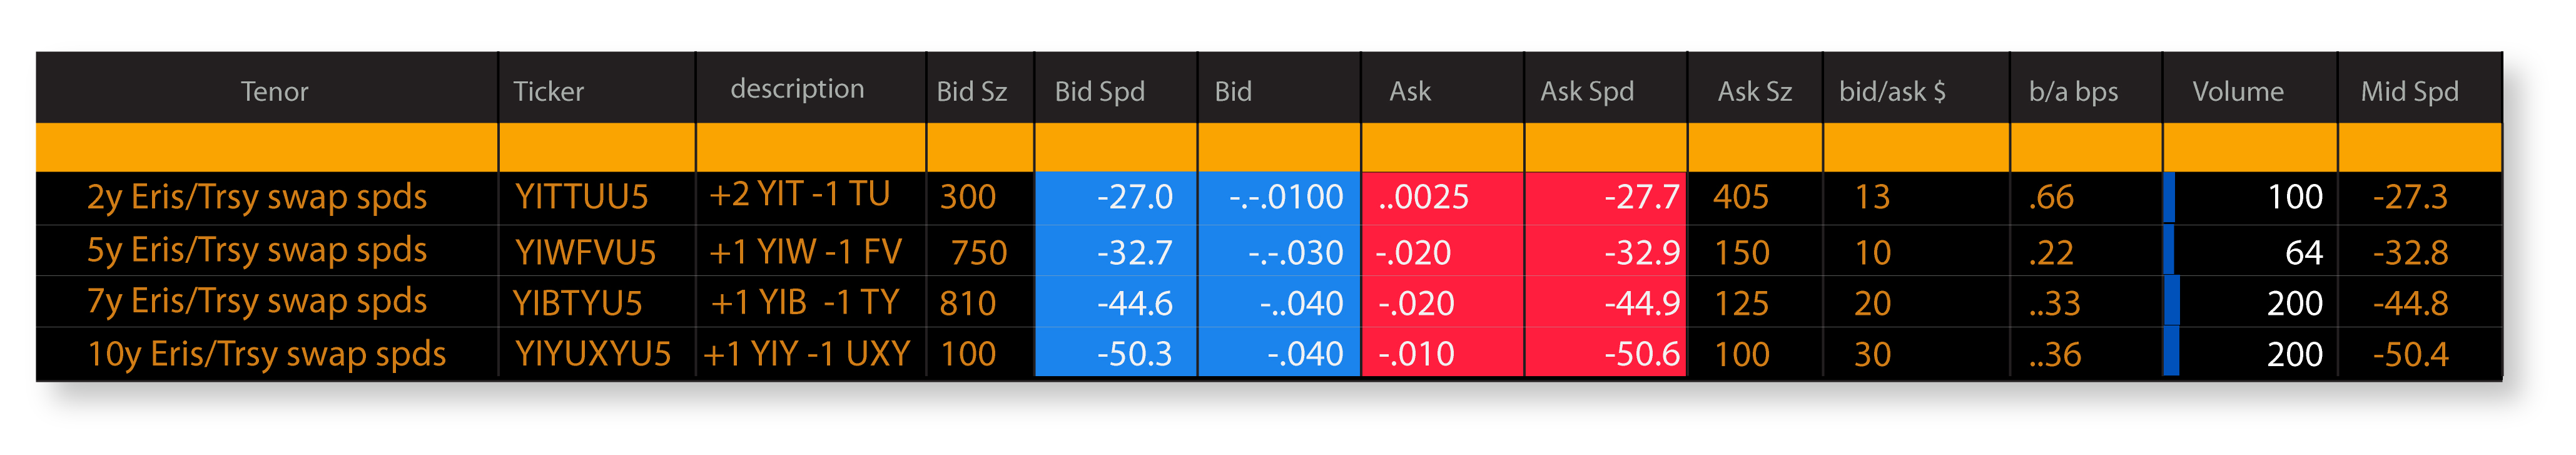Select the 2y Eris/Trsy swap spds row
This screenshot has height=455, width=2576.
point(257,197)
